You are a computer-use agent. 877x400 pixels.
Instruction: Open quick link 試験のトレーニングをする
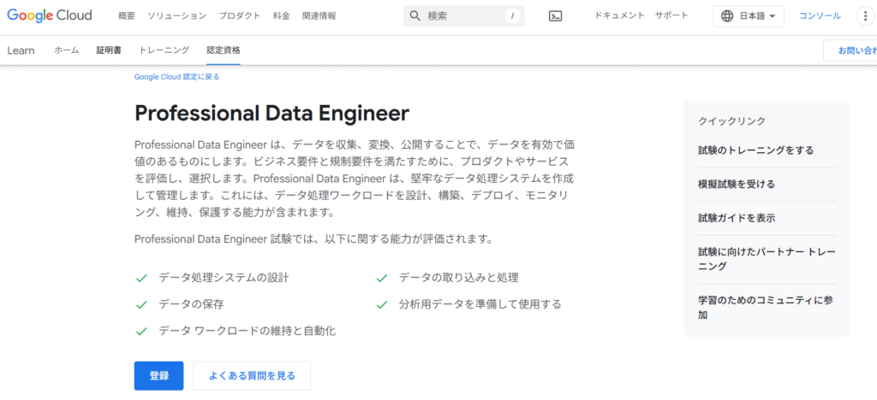coord(755,150)
